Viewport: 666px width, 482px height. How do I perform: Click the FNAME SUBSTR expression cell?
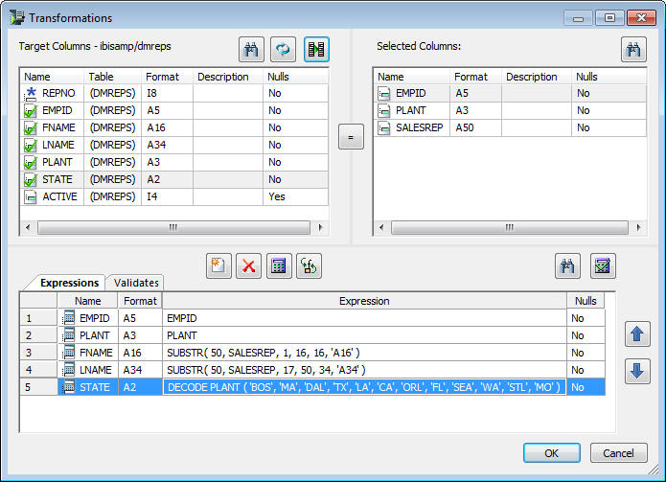pos(364,353)
